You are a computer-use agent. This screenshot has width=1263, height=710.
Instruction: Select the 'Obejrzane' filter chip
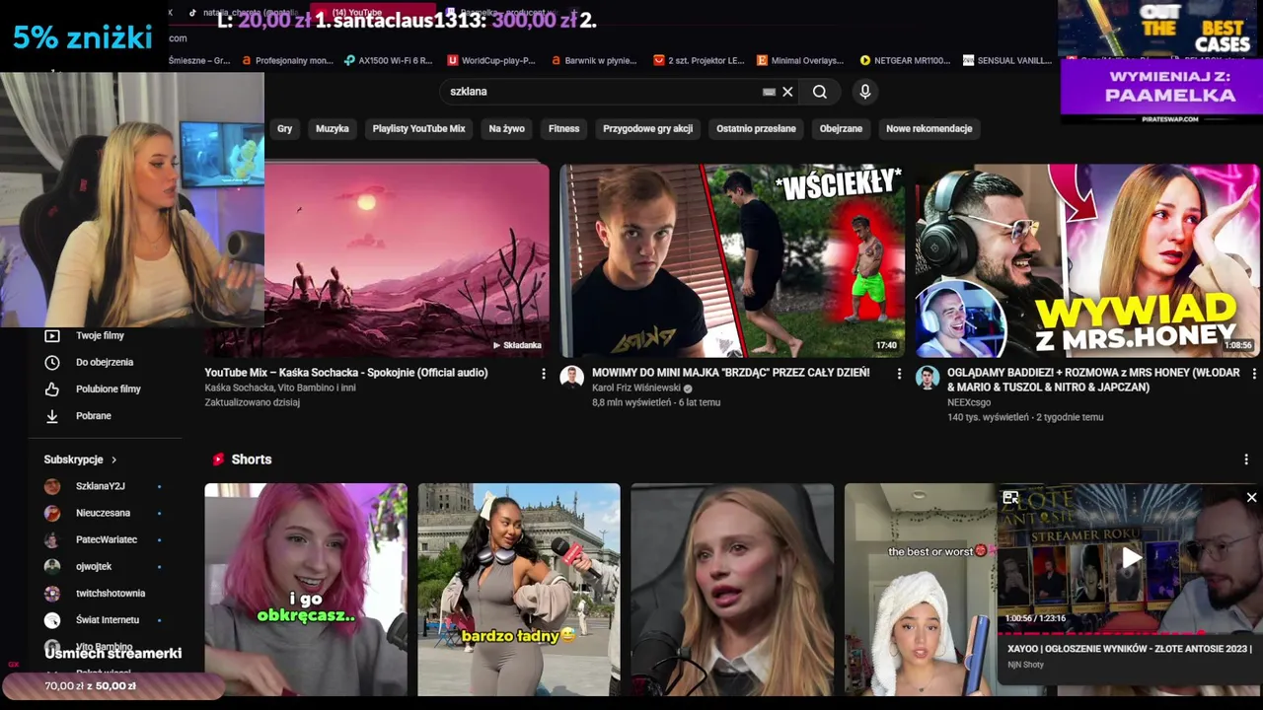[x=841, y=128]
